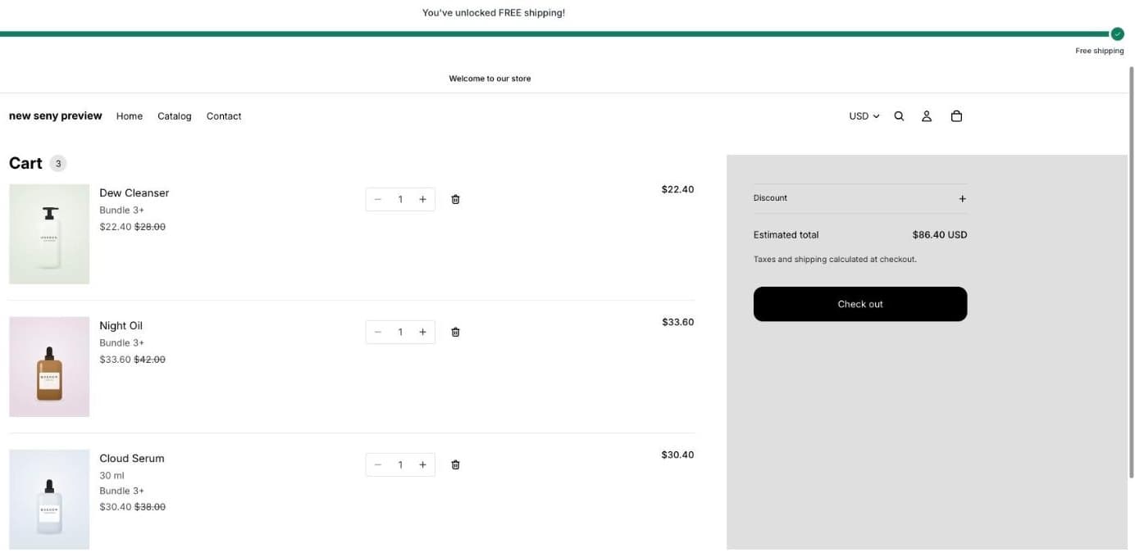The image size is (1135, 557).
Task: Remove Night Oil with trash icon
Action: 456,332
